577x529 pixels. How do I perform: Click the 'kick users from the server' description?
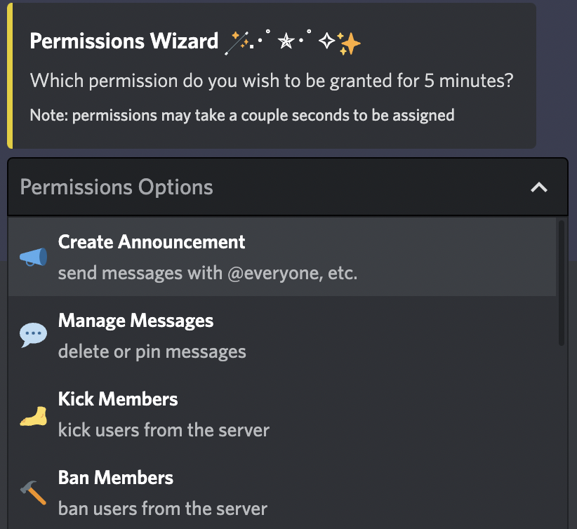click(164, 430)
